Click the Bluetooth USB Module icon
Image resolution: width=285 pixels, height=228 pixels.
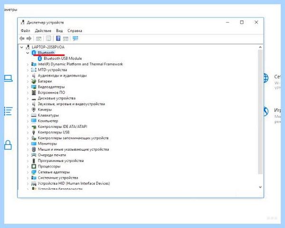40,58
